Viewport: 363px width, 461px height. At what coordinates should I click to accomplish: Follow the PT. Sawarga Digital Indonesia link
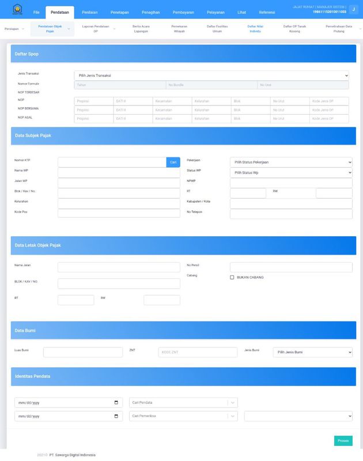pos(72,455)
